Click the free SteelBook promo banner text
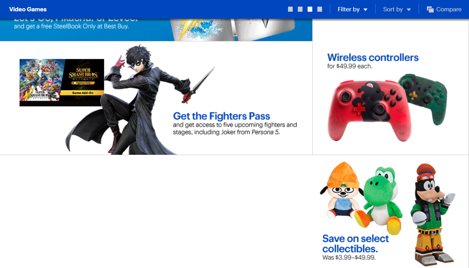The width and height of the screenshot is (469, 268). pos(71,27)
